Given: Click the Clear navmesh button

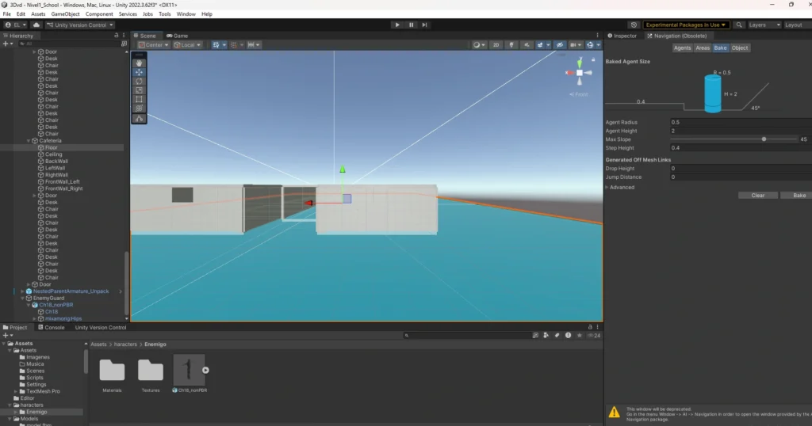Looking at the screenshot, I should pos(757,195).
